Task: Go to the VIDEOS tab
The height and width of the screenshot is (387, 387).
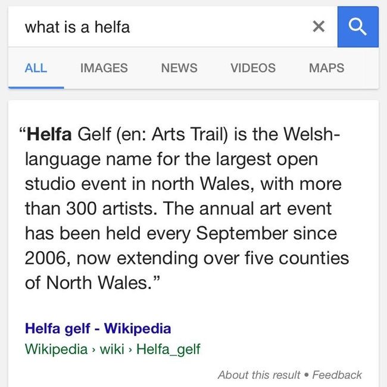Action: [252, 68]
